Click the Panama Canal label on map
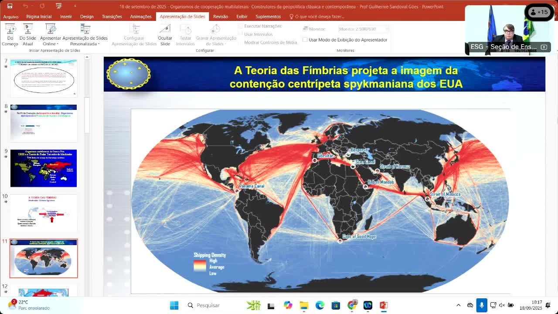This screenshot has width=558, height=314. click(x=252, y=186)
